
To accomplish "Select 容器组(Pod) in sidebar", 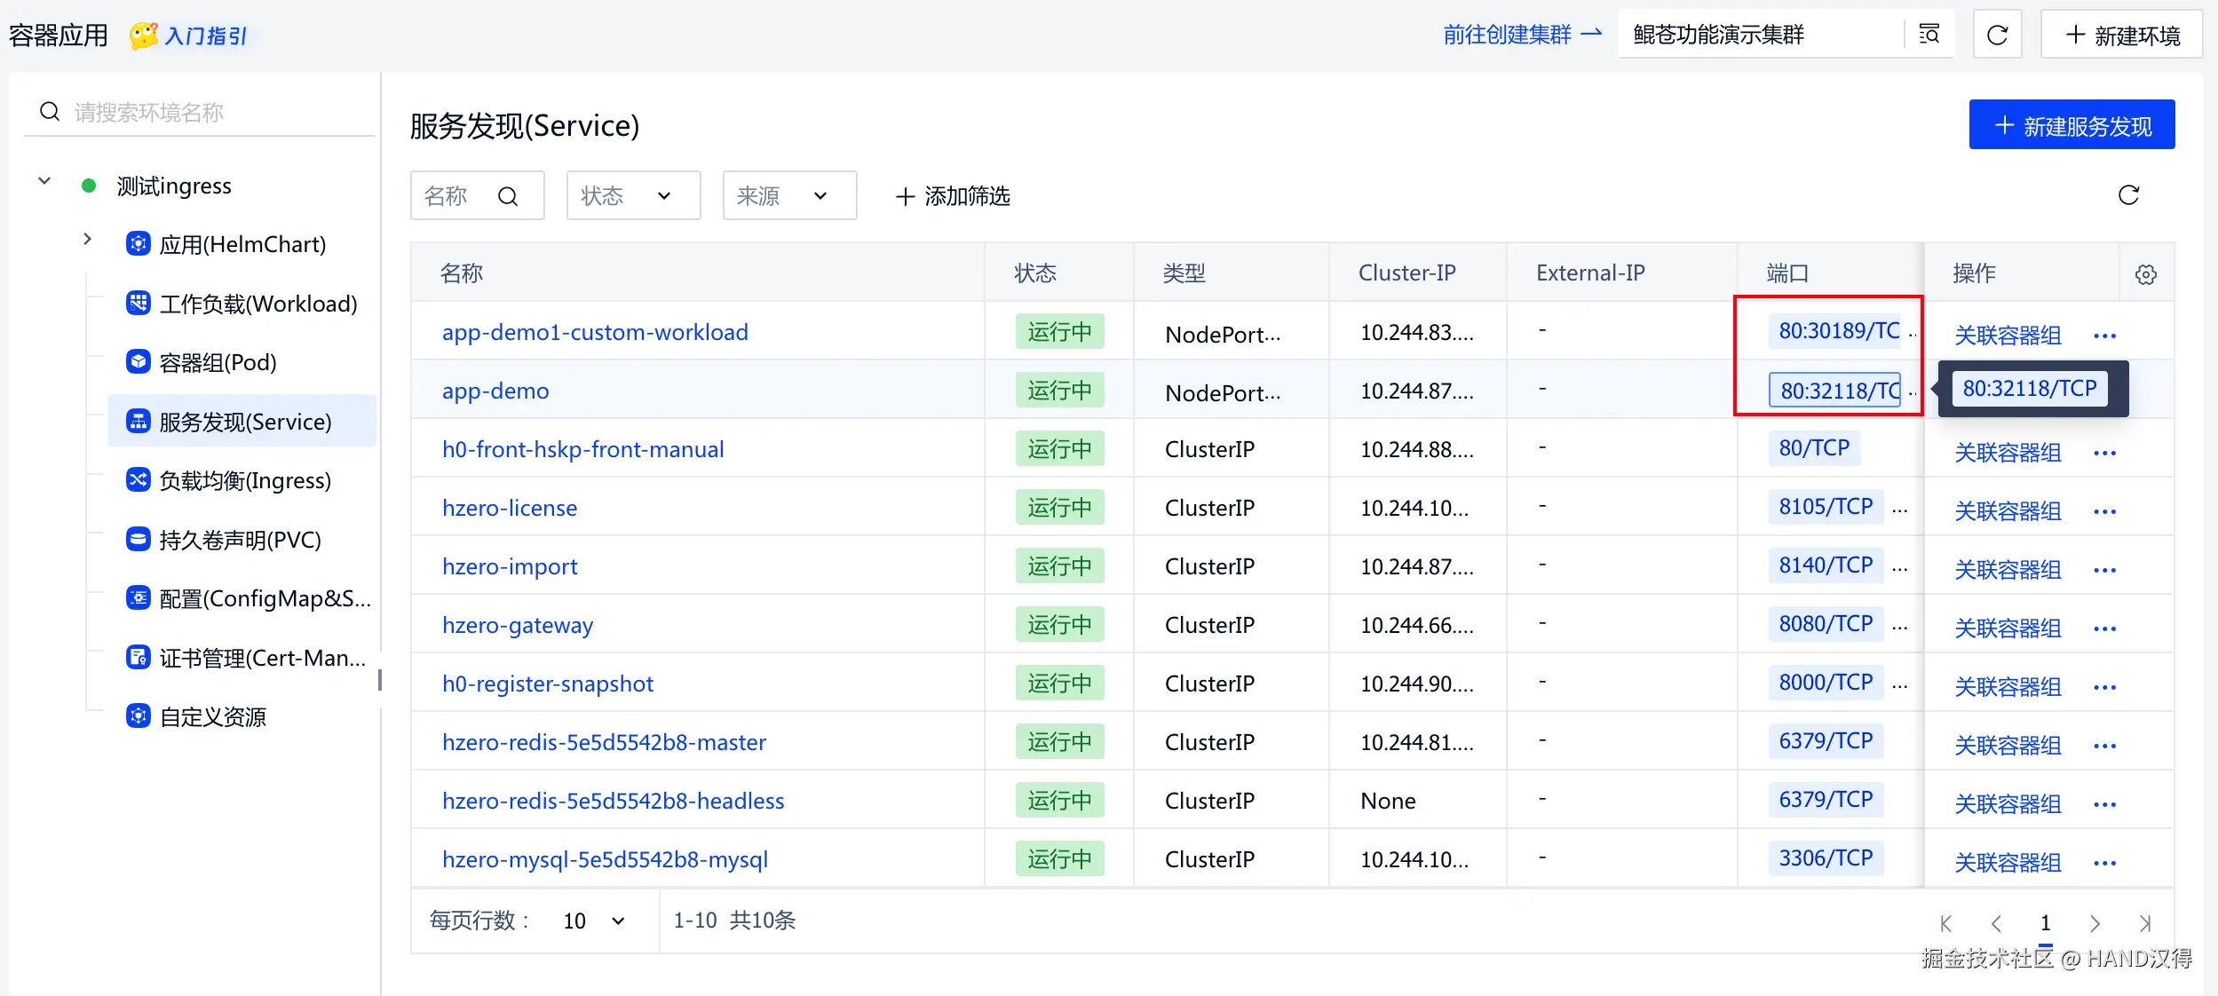I will (x=218, y=363).
